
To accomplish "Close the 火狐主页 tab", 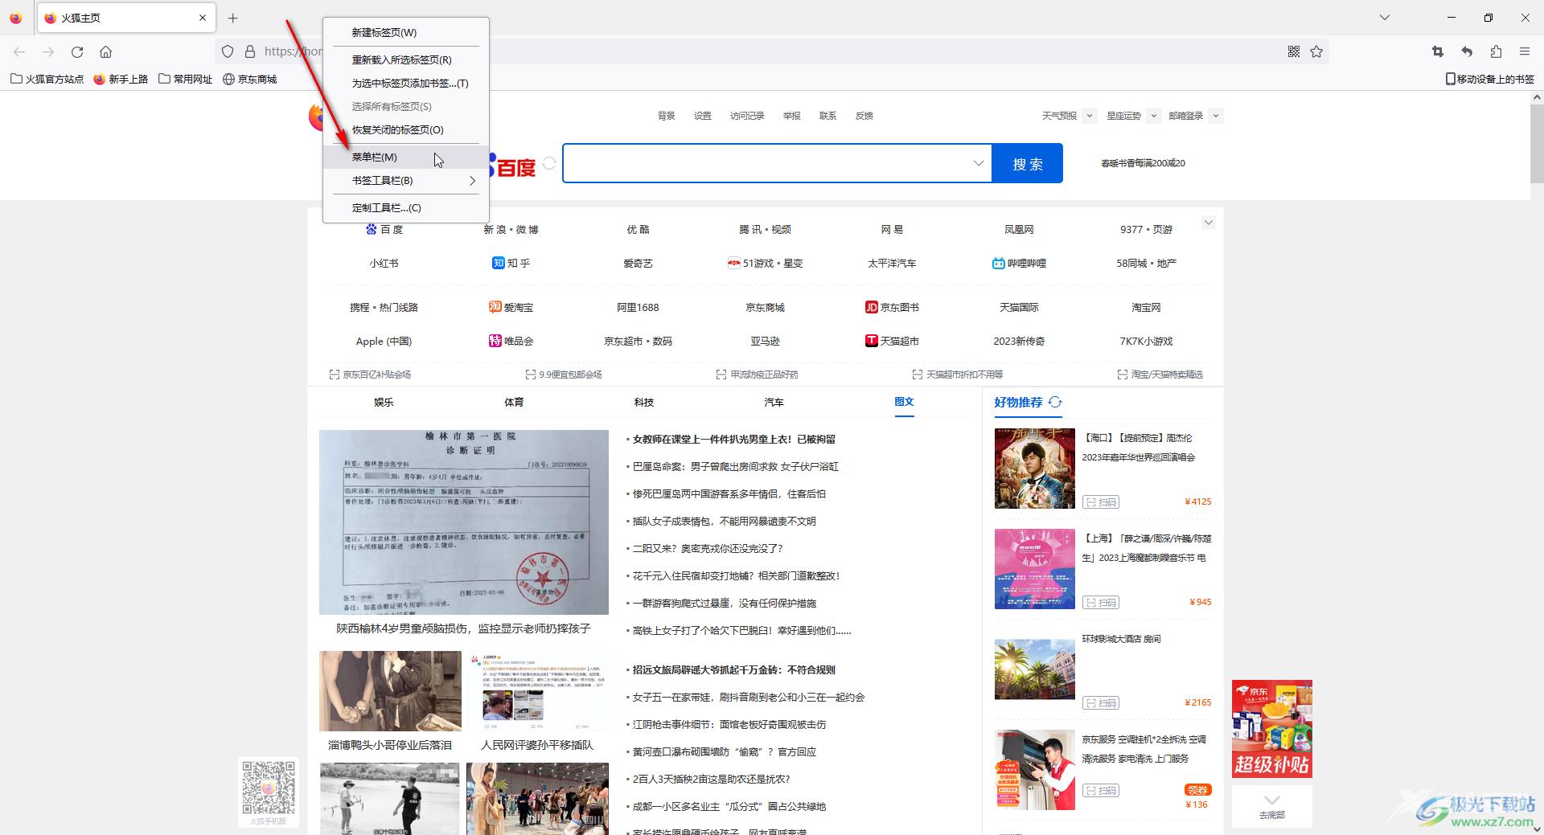I will (203, 18).
